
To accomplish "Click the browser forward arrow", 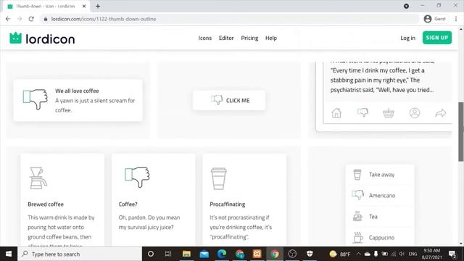I will 20,19.
